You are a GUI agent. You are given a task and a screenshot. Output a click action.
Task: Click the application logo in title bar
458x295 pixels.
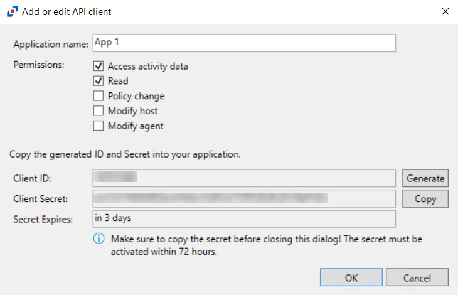13,11
